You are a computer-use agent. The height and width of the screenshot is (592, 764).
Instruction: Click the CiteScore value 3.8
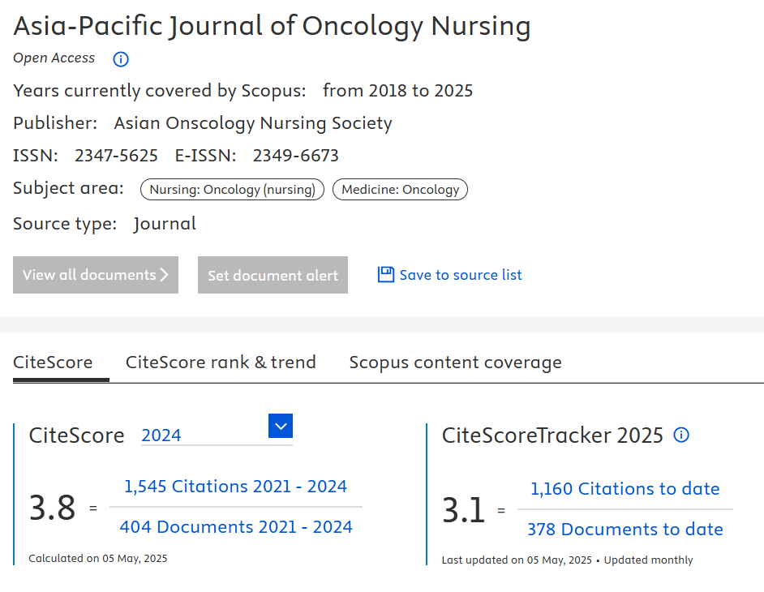coord(52,507)
